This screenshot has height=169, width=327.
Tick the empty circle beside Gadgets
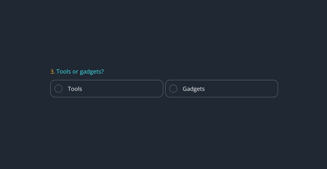coord(173,89)
